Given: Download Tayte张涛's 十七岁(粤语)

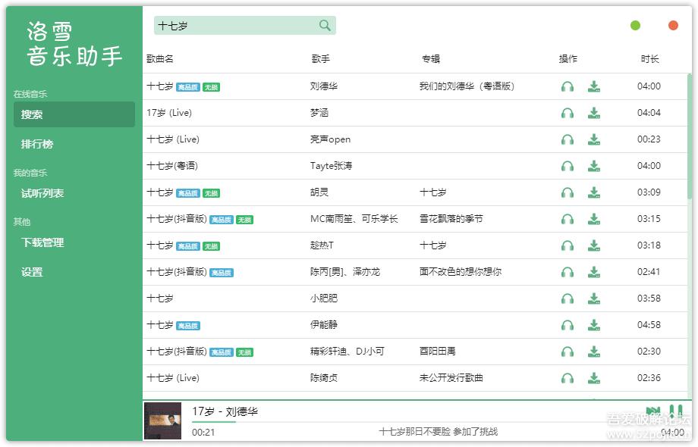Looking at the screenshot, I should click(x=593, y=166).
